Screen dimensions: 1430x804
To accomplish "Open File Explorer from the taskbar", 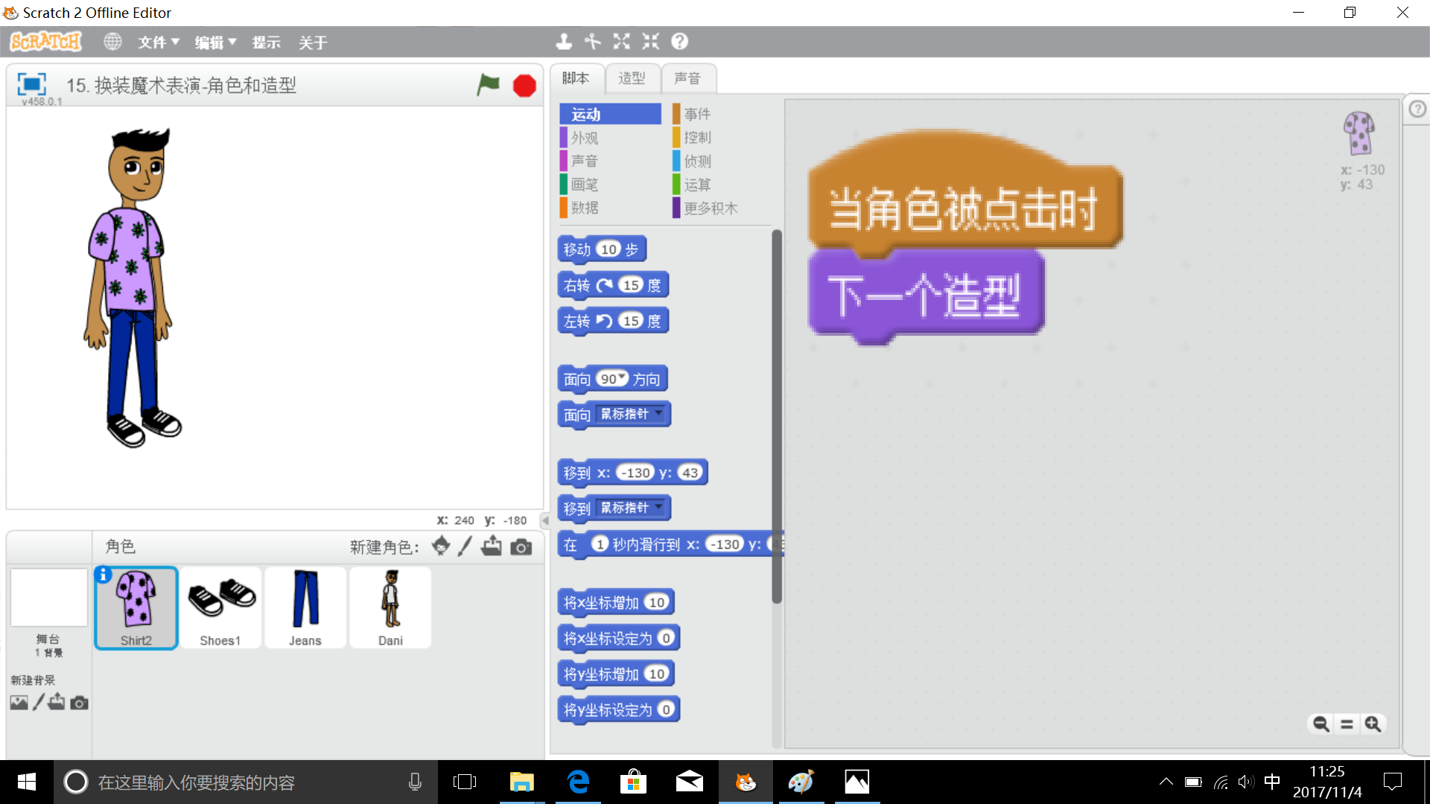I will click(521, 782).
